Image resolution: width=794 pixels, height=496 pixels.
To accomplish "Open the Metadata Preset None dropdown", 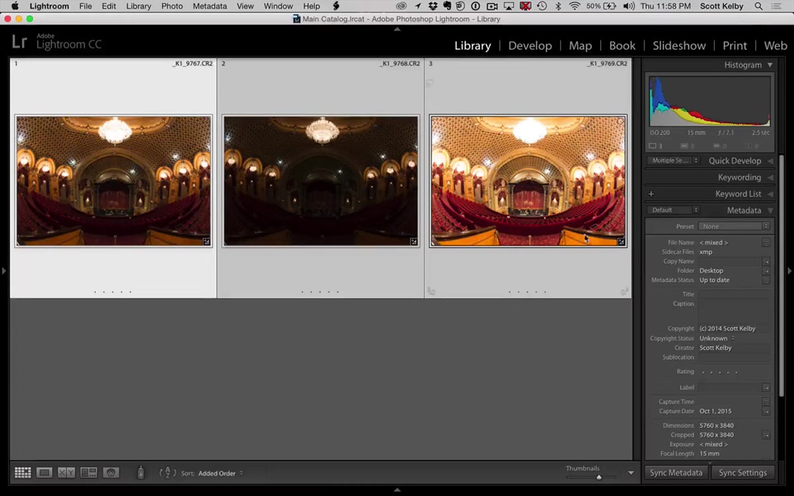I will point(734,226).
